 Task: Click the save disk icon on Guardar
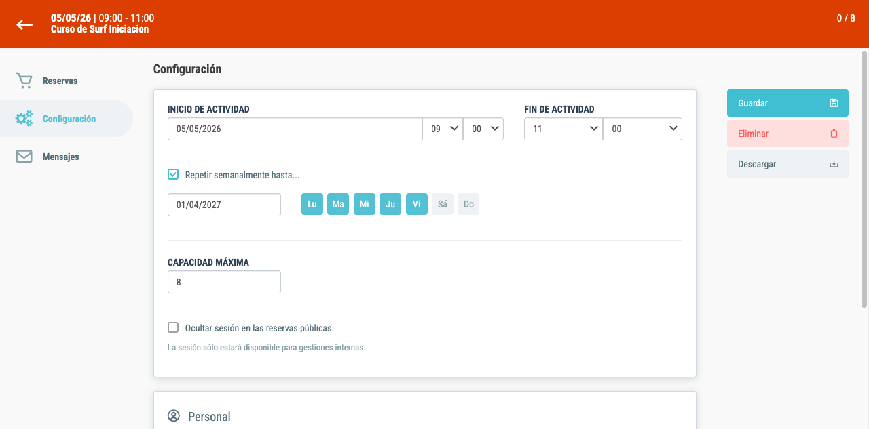coord(834,103)
